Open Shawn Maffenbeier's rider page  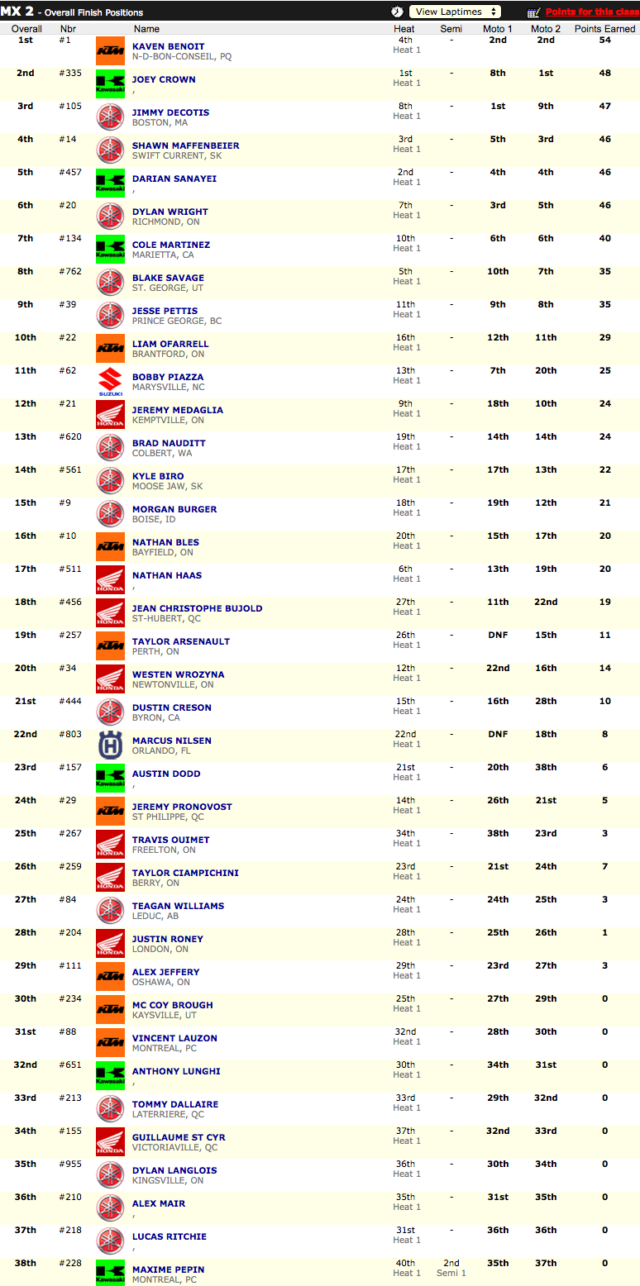point(186,145)
